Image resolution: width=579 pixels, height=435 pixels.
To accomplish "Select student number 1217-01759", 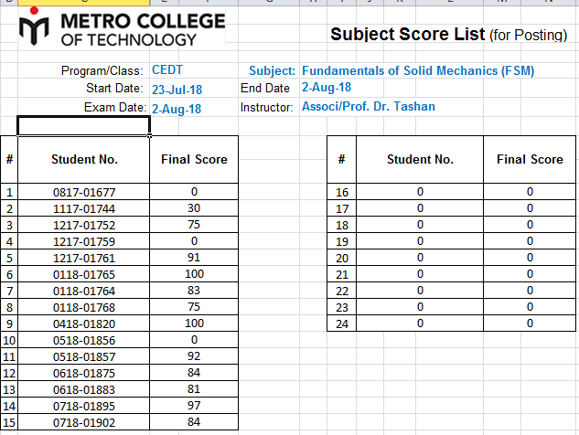I will click(x=84, y=241).
